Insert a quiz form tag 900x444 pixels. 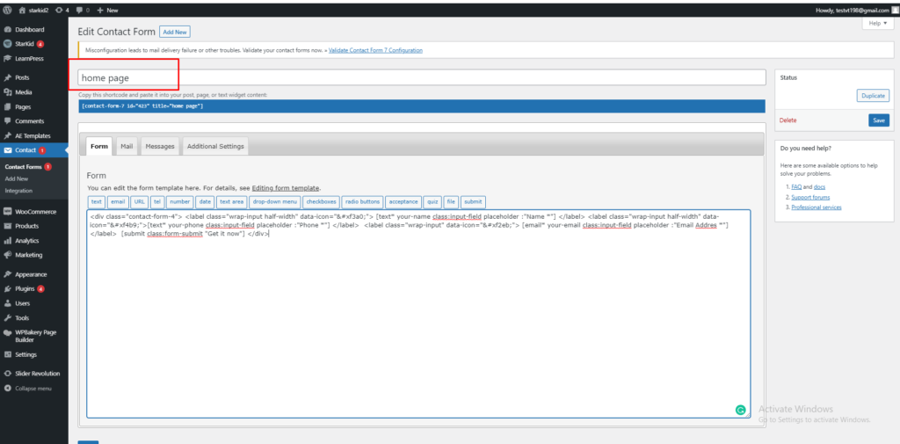432,201
